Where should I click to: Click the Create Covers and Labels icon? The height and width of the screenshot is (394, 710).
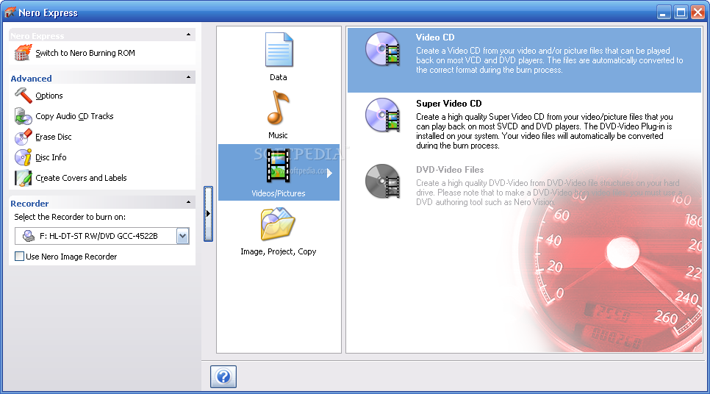[23, 178]
